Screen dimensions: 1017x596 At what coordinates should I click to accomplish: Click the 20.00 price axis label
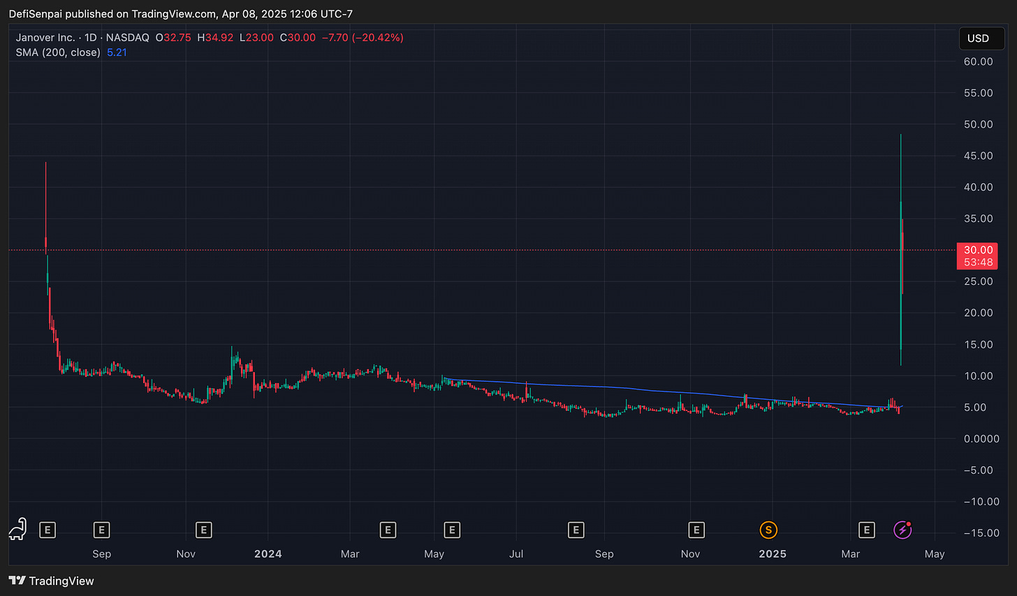tap(978, 313)
